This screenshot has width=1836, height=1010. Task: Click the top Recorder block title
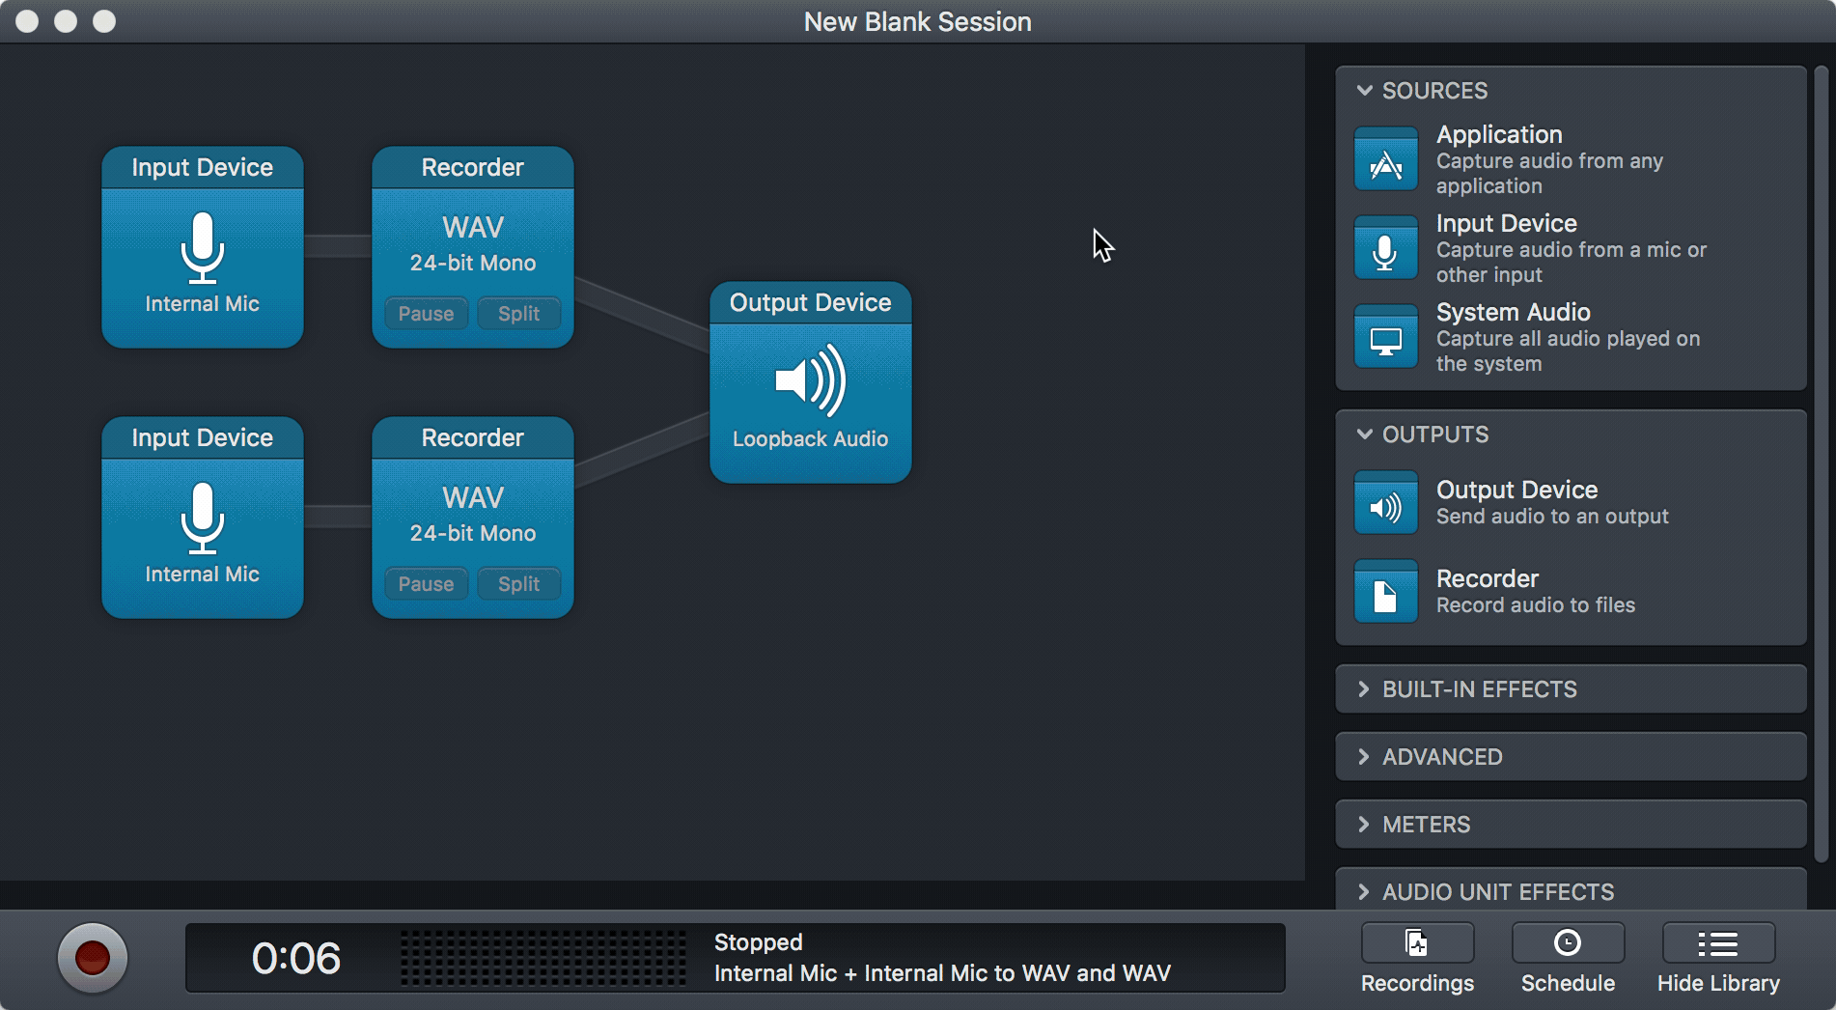pos(473,168)
